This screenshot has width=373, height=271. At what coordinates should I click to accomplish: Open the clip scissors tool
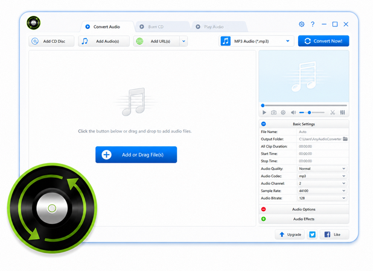[333, 113]
